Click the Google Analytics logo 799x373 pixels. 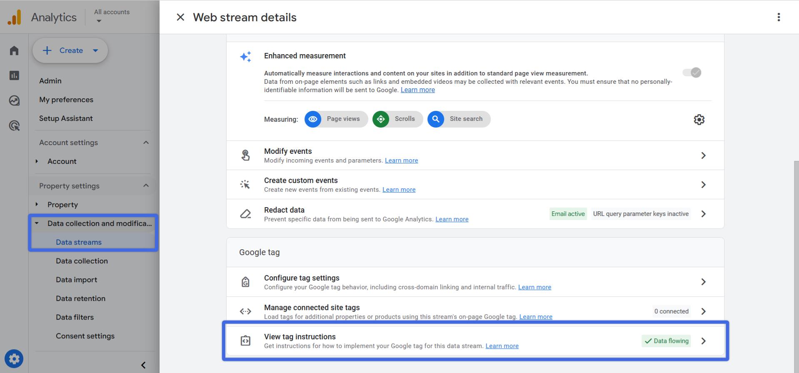tap(14, 18)
